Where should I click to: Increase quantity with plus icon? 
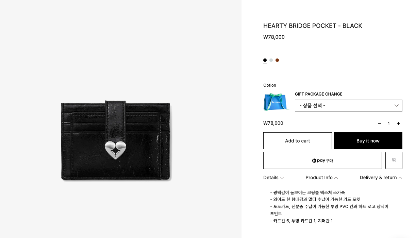398,124
